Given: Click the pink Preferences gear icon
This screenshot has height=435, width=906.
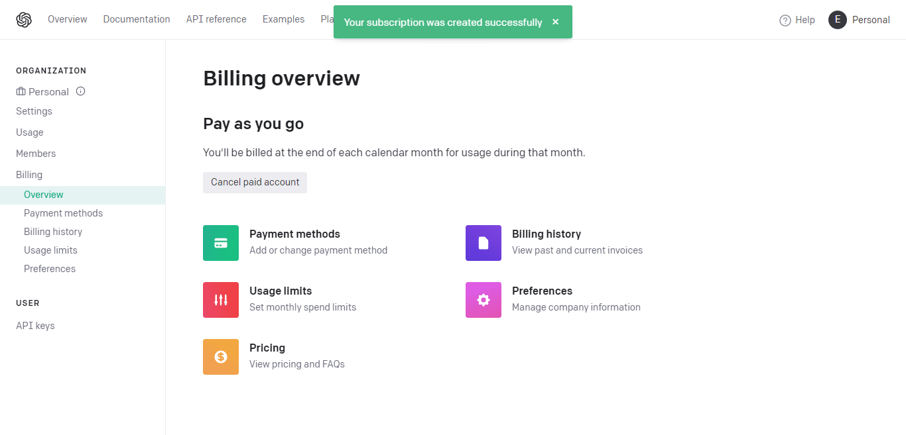Looking at the screenshot, I should click(484, 300).
